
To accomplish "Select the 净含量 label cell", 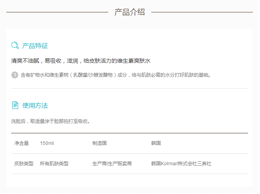I will (22, 143).
